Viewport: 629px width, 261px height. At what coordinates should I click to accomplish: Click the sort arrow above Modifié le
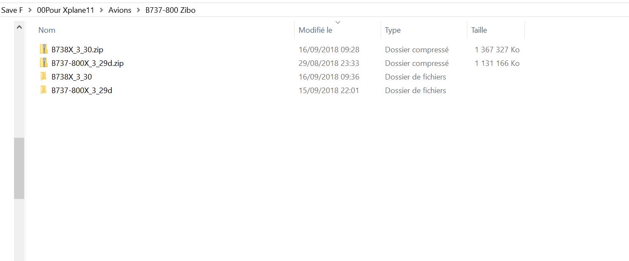[338, 22]
